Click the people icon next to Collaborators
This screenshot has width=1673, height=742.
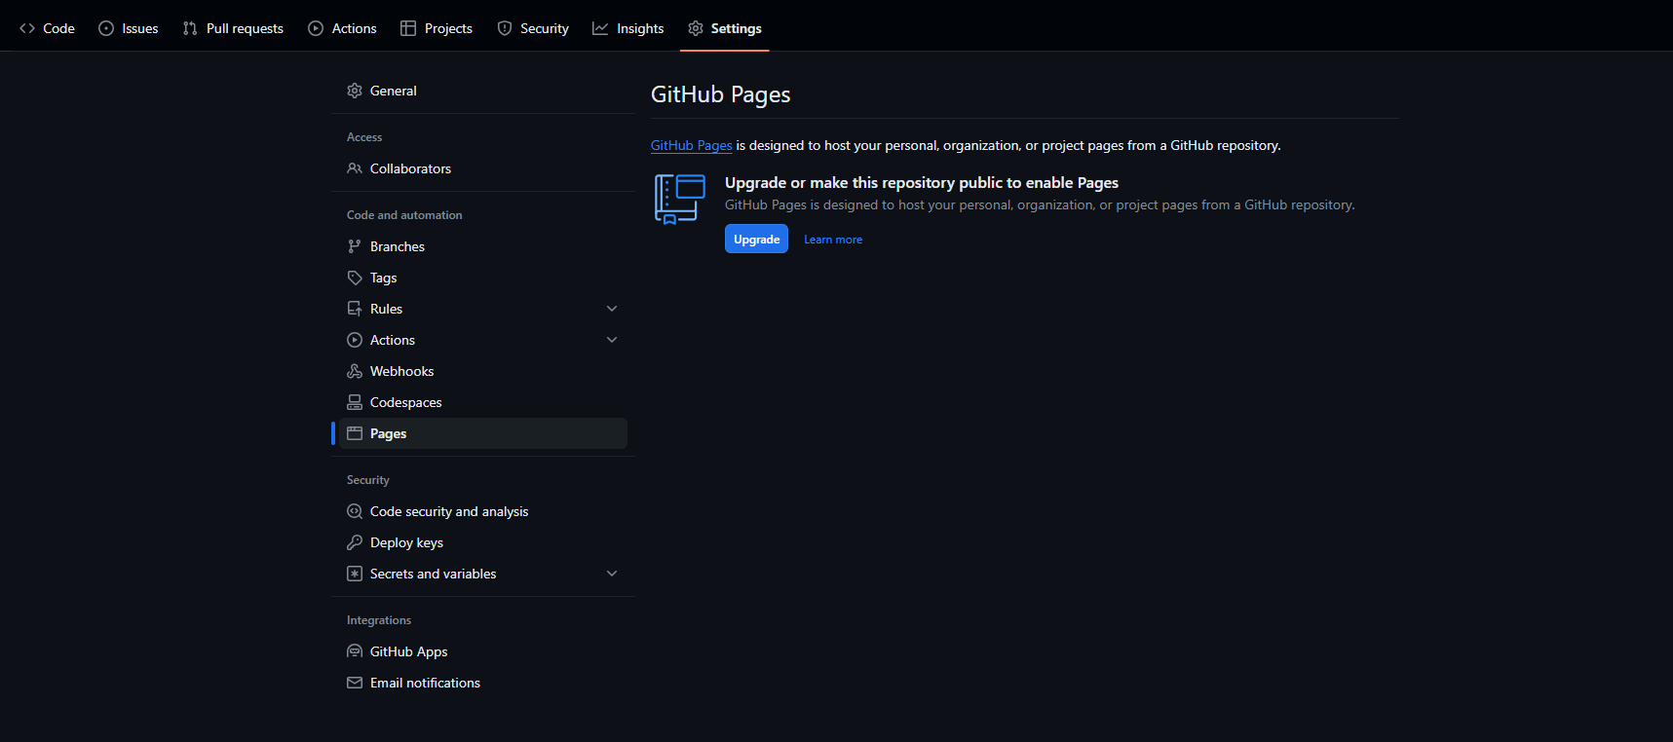point(355,168)
